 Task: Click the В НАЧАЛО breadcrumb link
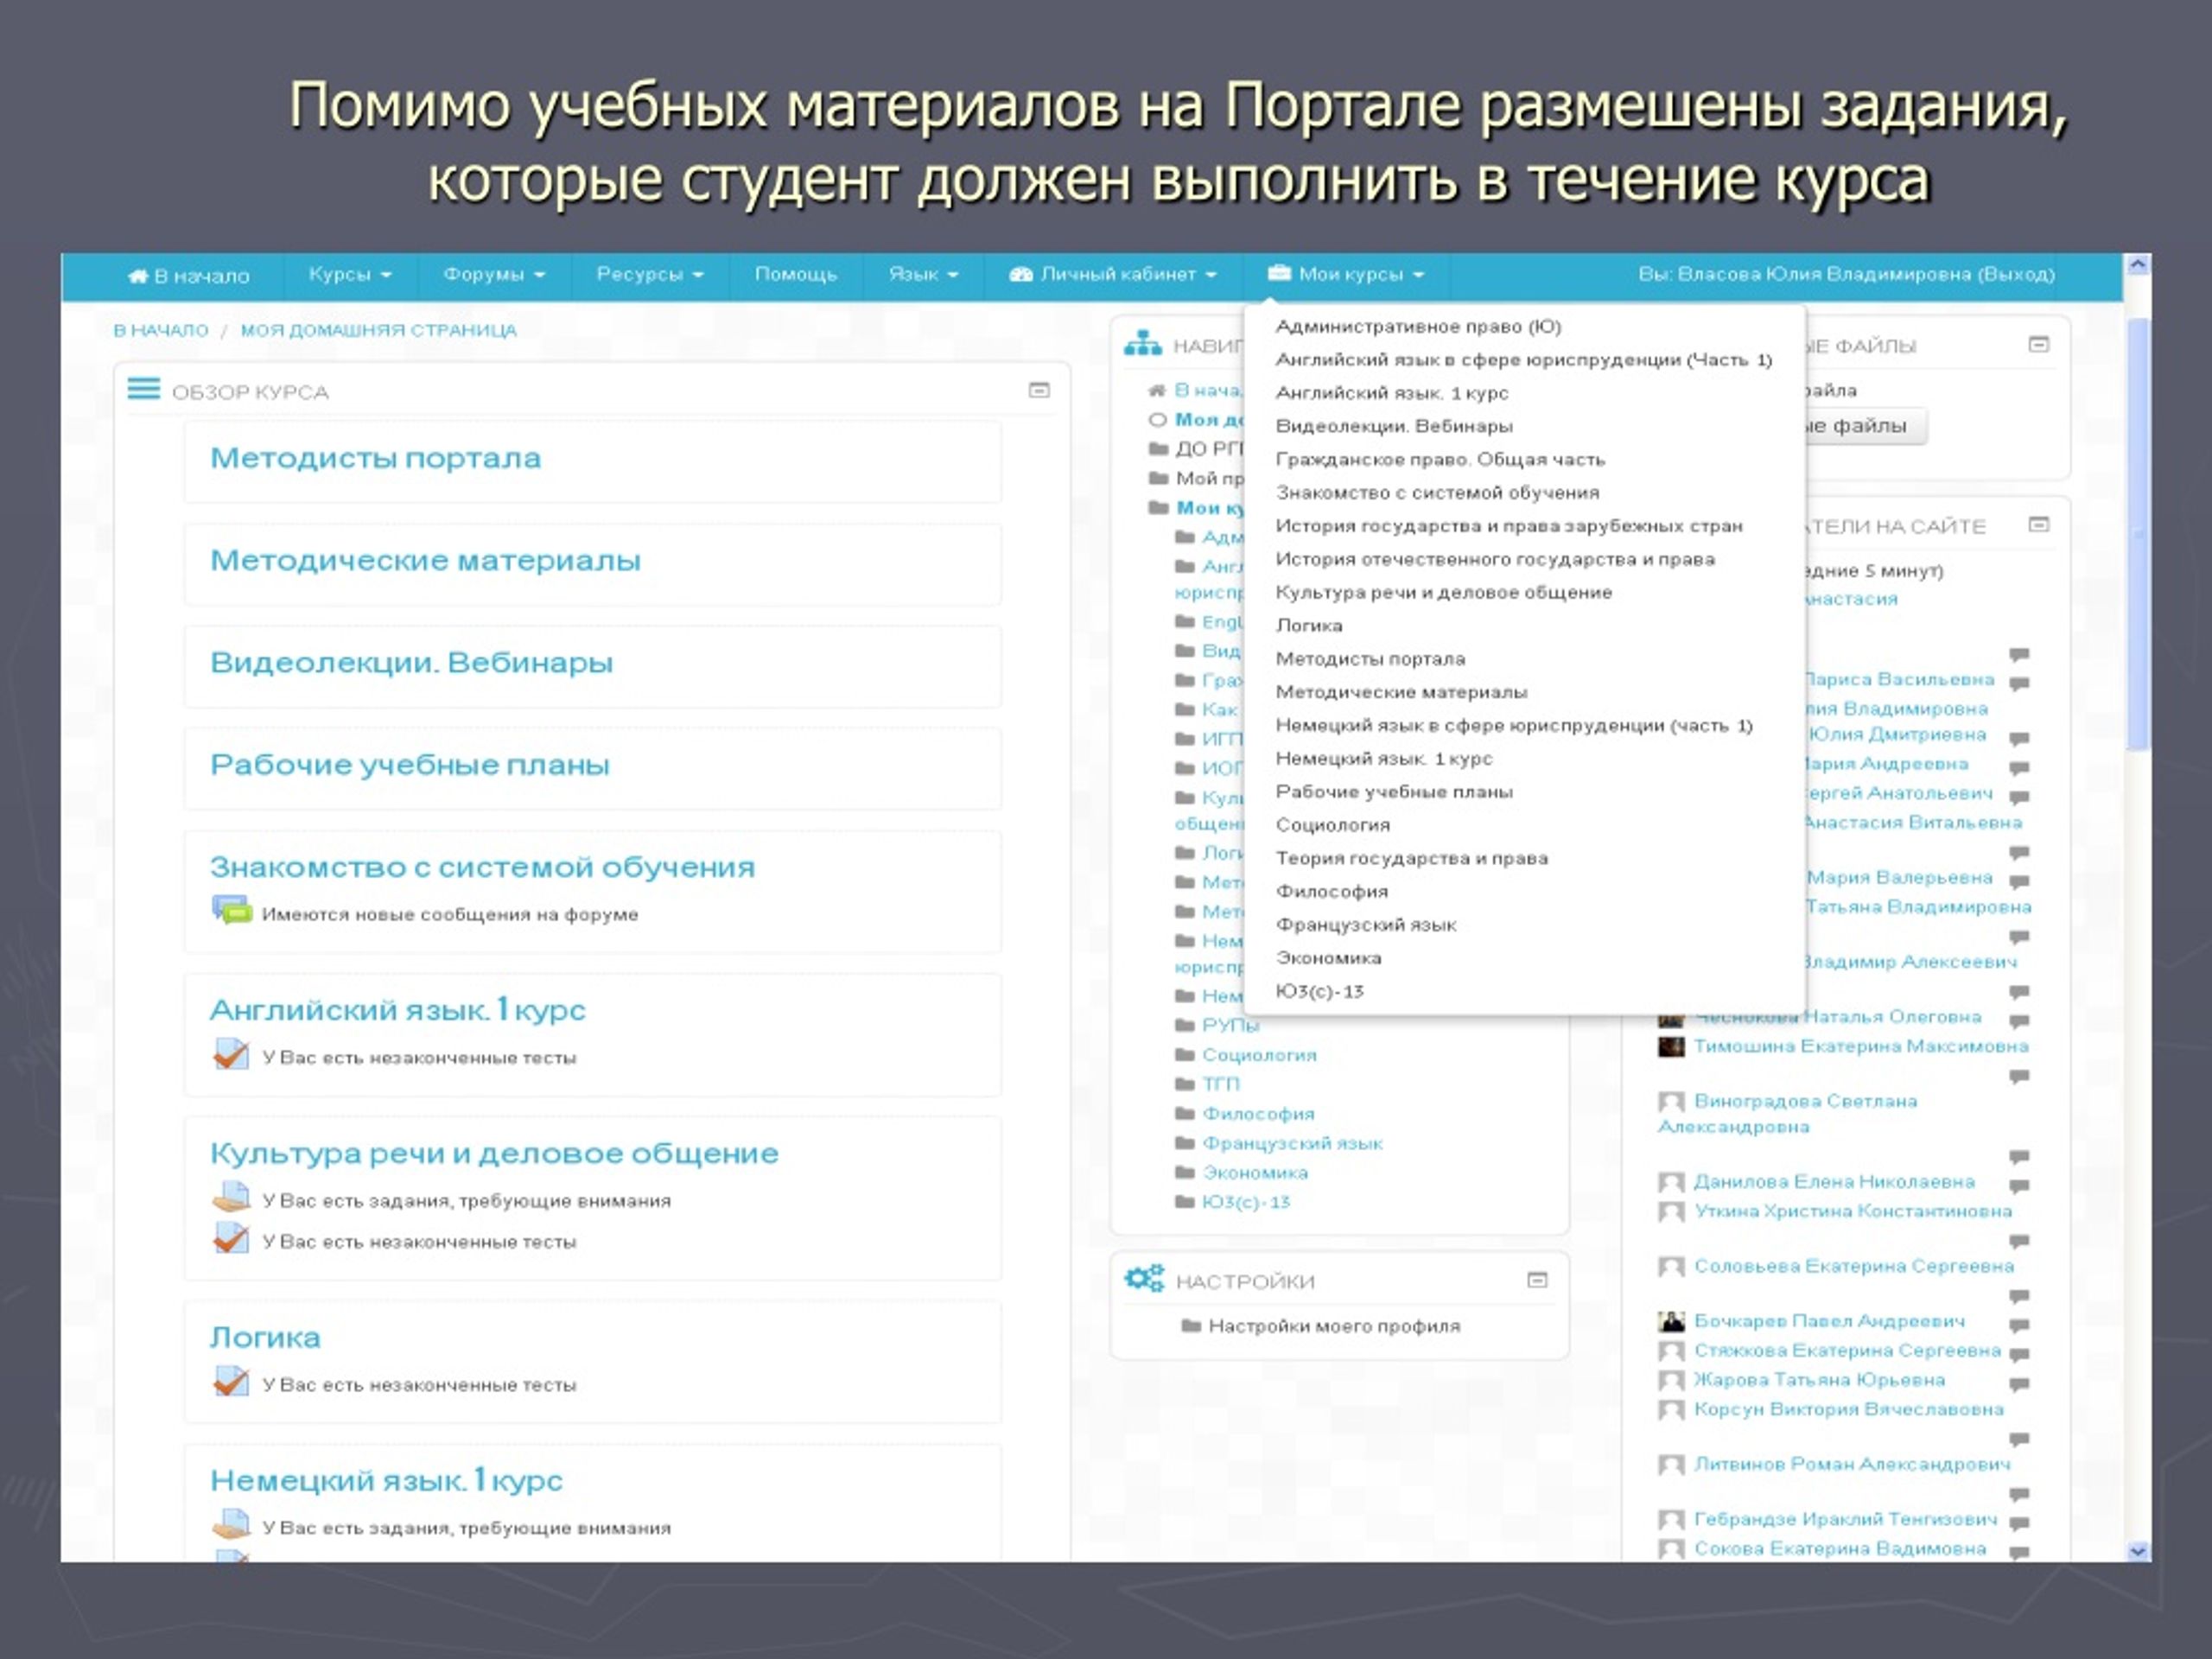click(x=161, y=330)
